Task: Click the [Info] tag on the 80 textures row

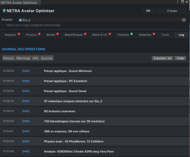Action: pyautogui.click(x=26, y=111)
